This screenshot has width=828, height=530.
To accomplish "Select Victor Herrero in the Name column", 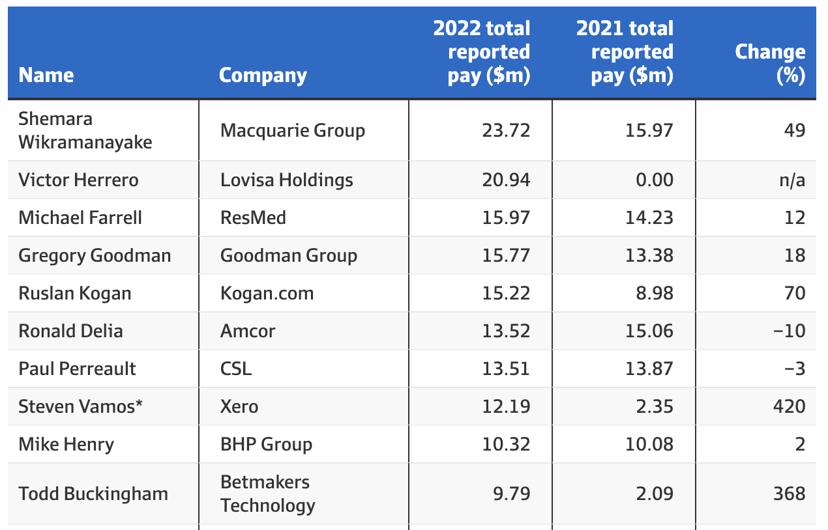I will (78, 180).
